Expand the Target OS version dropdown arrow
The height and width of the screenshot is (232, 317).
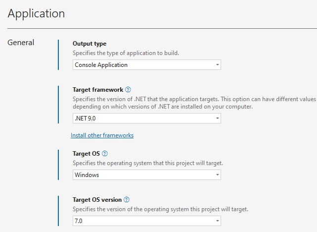(217, 221)
